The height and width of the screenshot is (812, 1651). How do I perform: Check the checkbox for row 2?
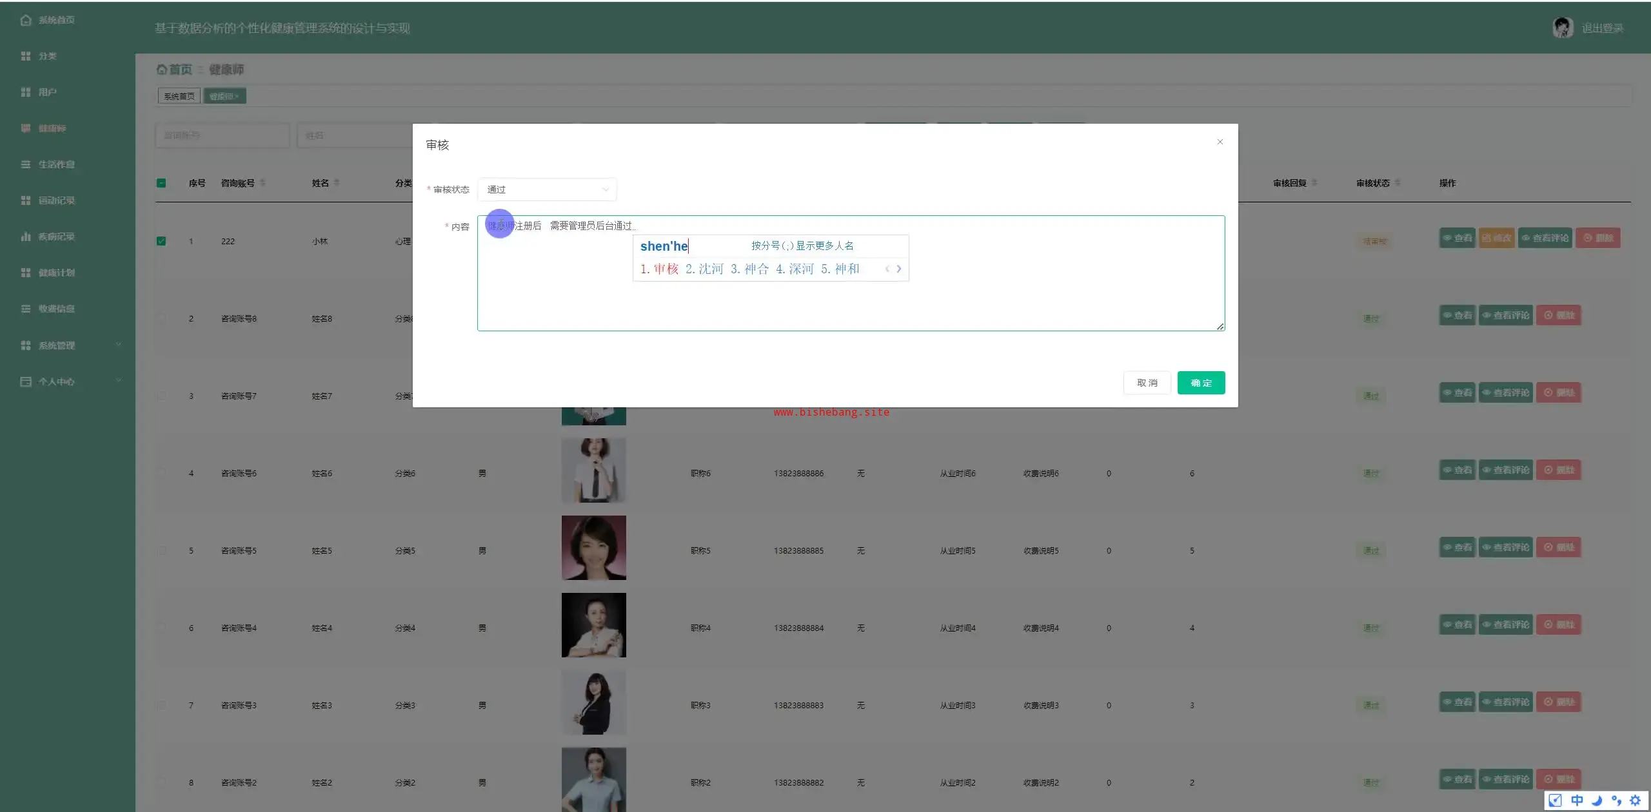click(x=161, y=318)
